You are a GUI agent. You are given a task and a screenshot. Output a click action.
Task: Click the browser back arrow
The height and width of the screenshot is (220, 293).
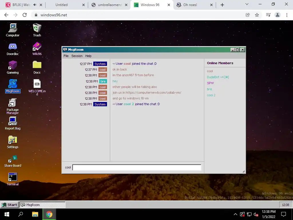tap(6, 15)
